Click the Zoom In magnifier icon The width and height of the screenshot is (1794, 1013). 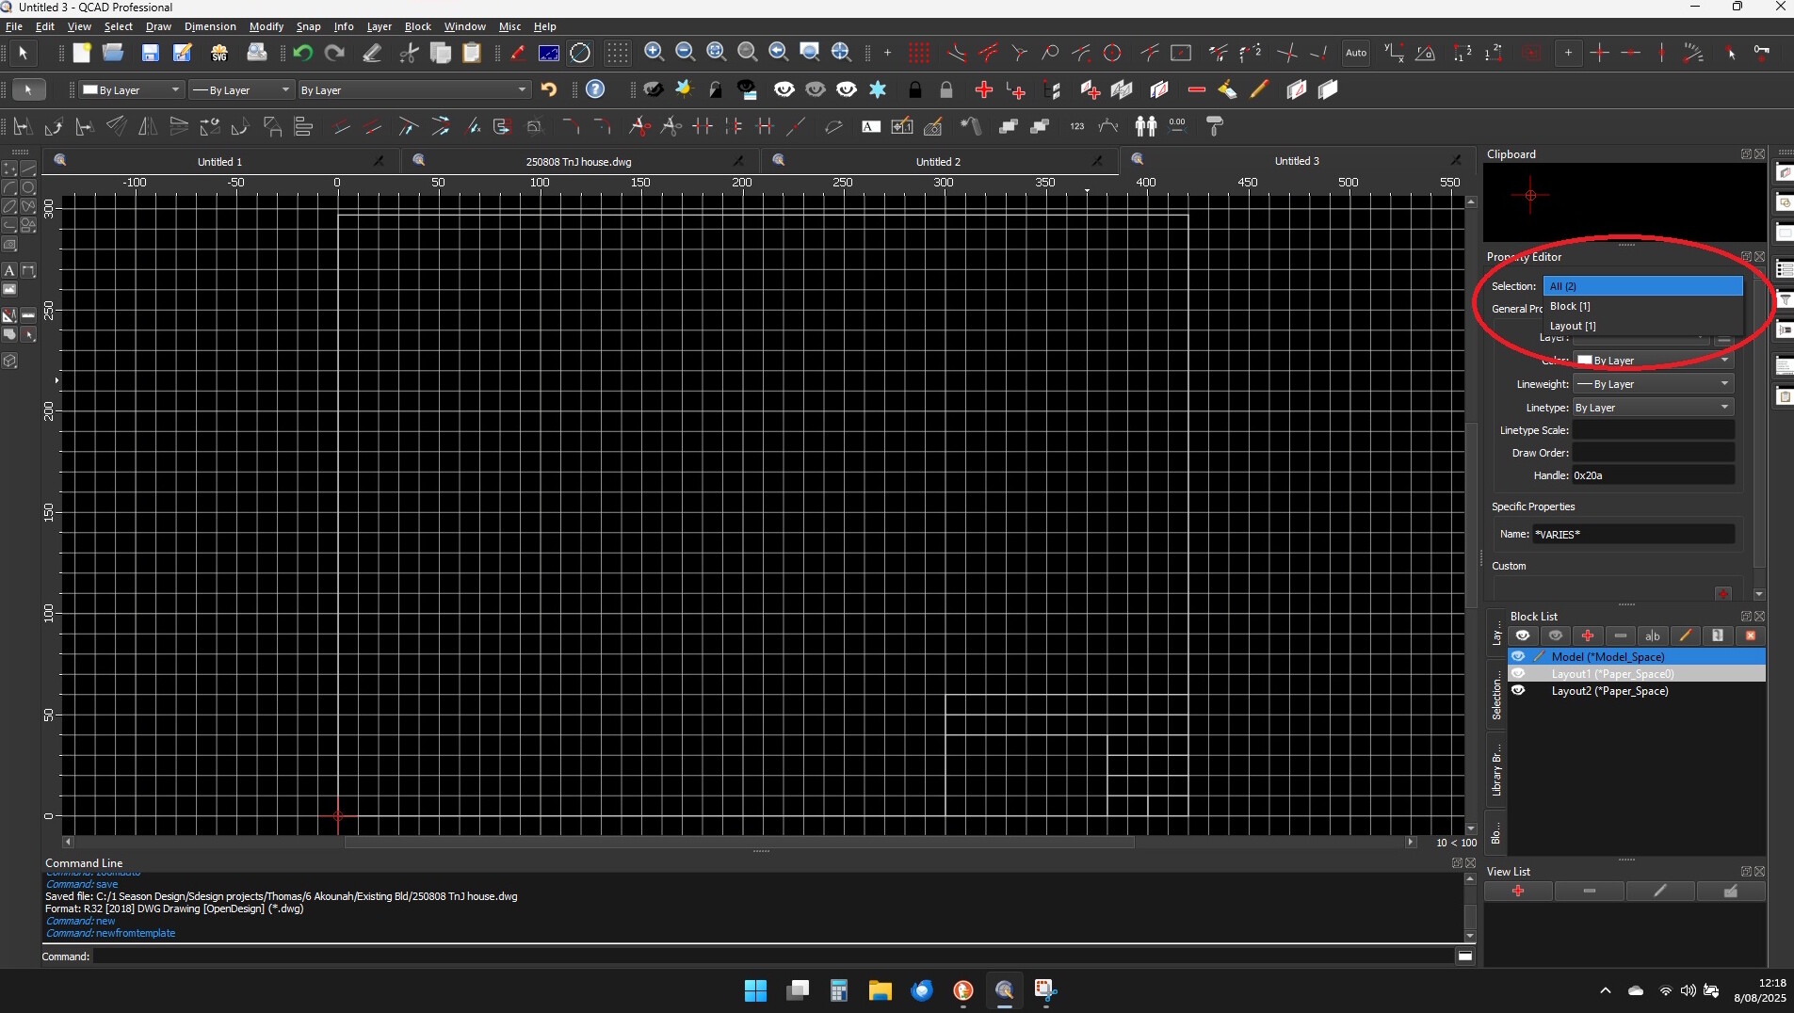coord(654,53)
